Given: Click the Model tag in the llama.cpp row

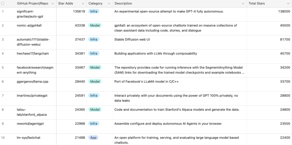Looking at the screenshot, I should pyautogui.click(x=95, y=82).
